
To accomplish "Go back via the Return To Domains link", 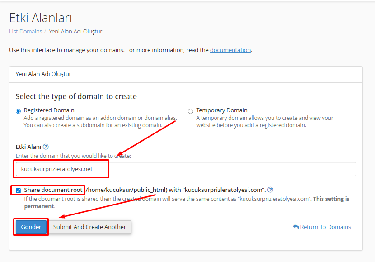I will point(325,227).
